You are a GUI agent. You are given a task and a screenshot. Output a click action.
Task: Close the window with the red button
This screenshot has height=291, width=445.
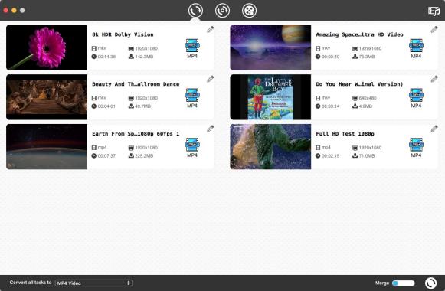(x=5, y=11)
